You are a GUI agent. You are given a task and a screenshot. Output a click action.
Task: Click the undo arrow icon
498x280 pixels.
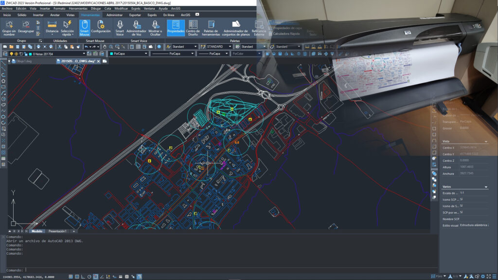86,47
